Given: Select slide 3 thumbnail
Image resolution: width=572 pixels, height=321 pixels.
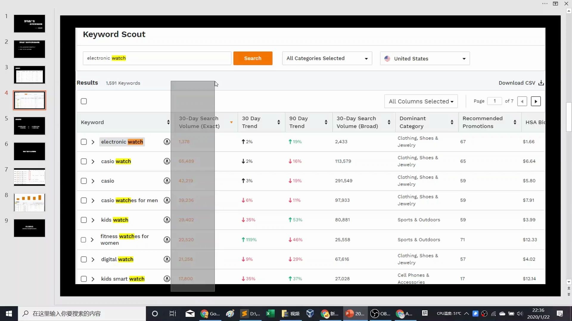Looking at the screenshot, I should point(29,75).
